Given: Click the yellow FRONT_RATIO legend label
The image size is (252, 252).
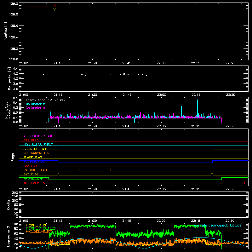Looking at the screenshot, I should pos(36,225).
